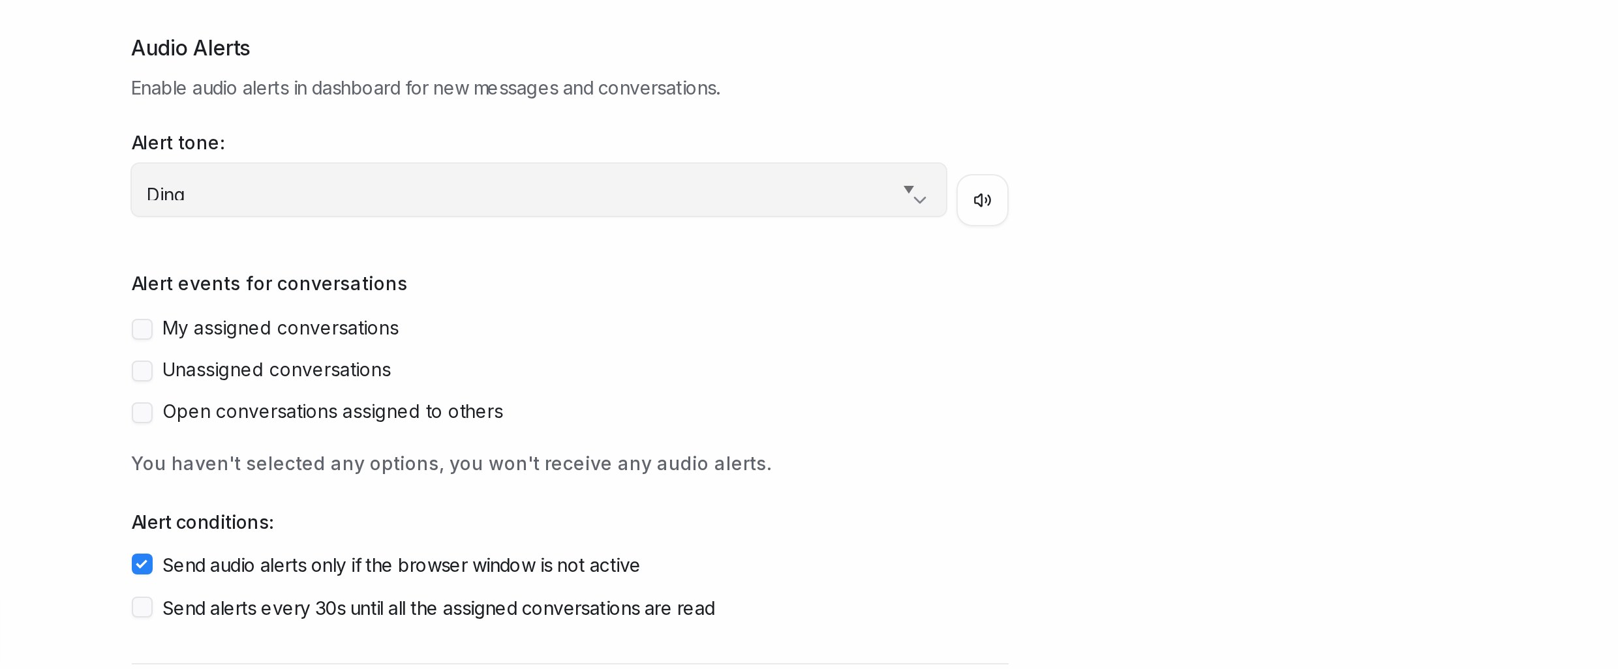Viewport: 1618px width, 669px height.
Task: Click the Ding value text in the select box
Action: [x=166, y=194]
